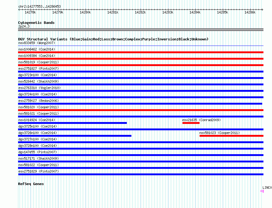Open the nsv581023 (Cooper2011) label
272x208 pixels.
point(219,133)
